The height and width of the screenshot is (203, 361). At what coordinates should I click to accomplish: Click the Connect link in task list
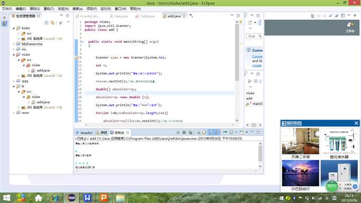pyautogui.click(x=257, y=57)
